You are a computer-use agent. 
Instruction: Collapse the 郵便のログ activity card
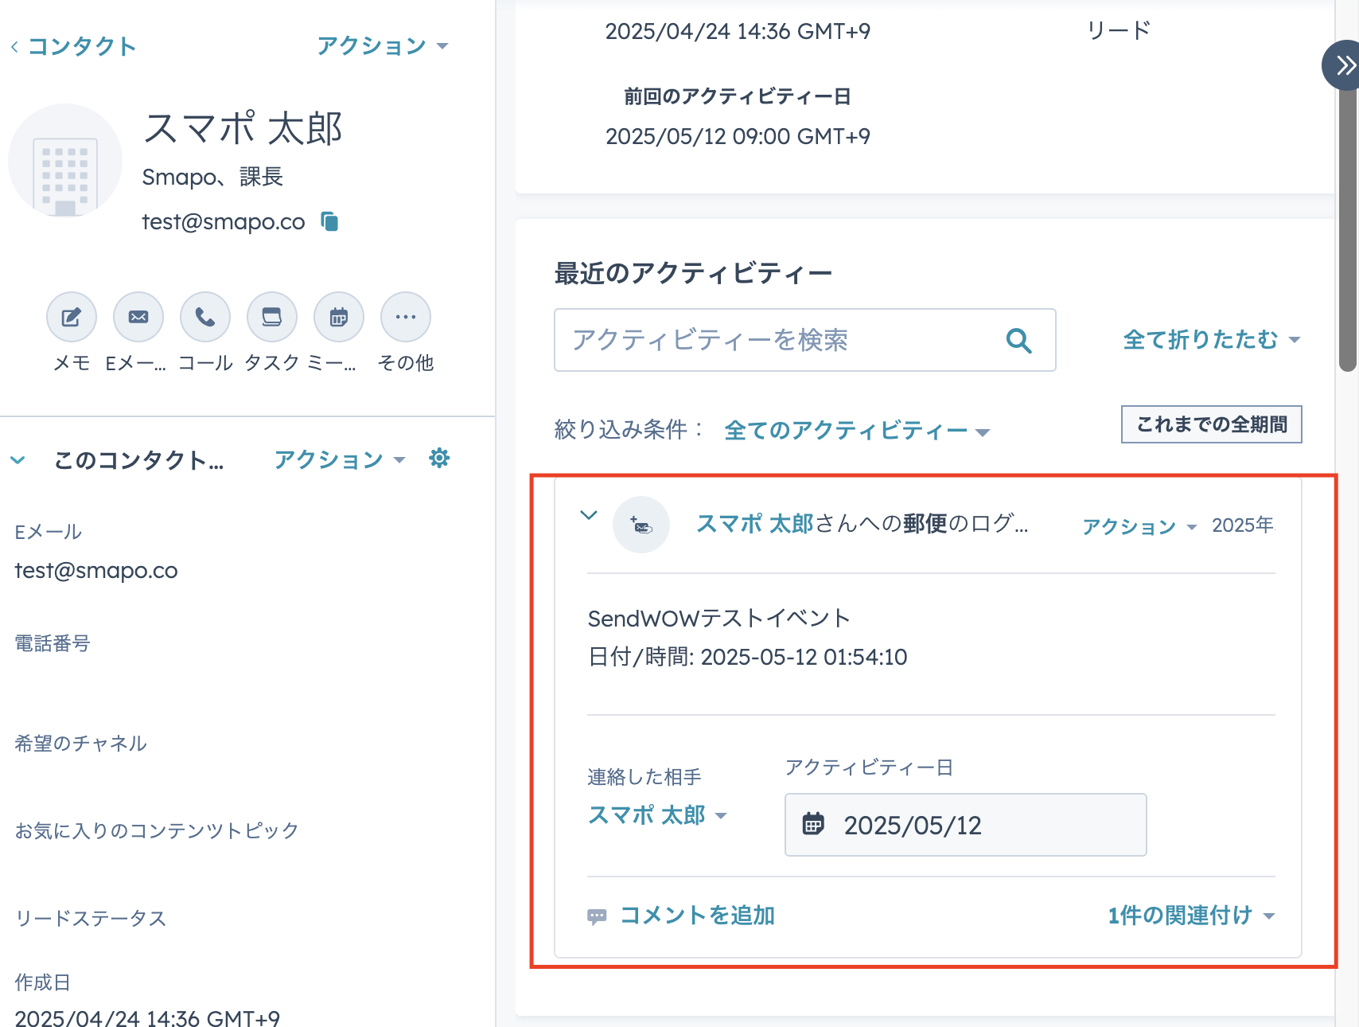tap(589, 515)
